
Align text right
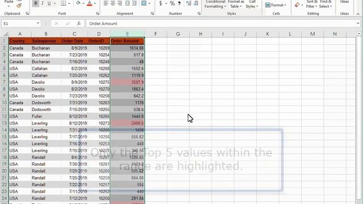pos(120,3)
